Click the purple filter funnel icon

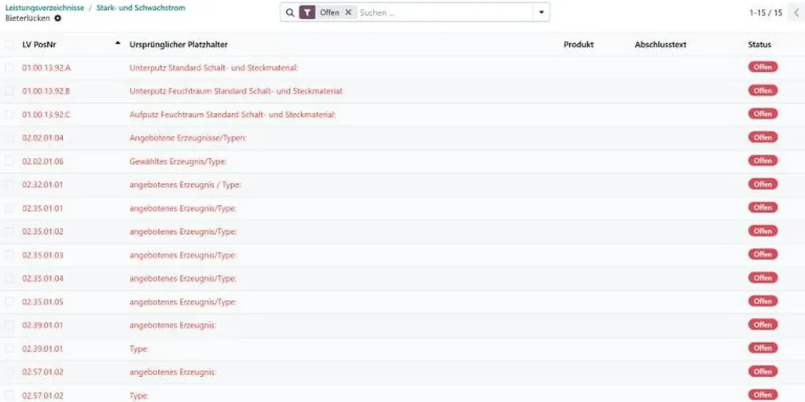coord(307,13)
